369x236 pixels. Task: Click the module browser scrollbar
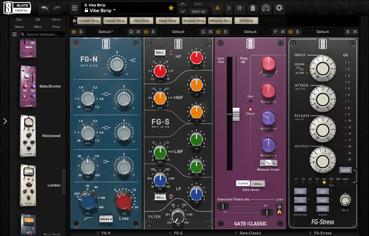click(64, 182)
